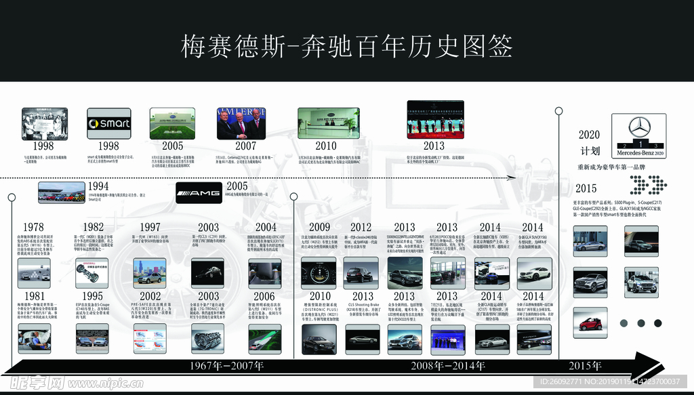The image size is (694, 395).
Task: Click the '1995' year heading
Action: 92,296
